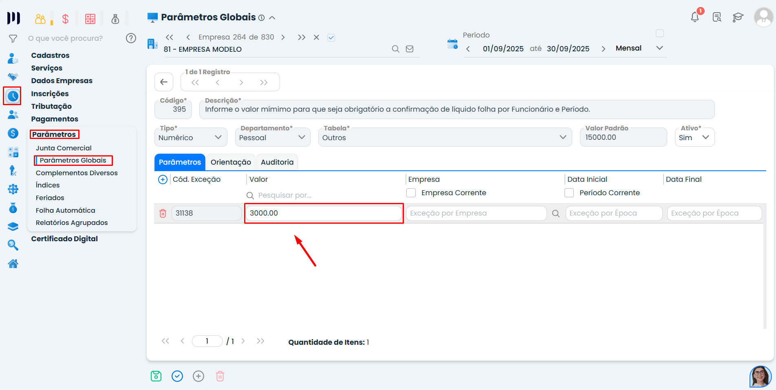Image resolution: width=776 pixels, height=390 pixels.
Task: Switch to the Orientação tab
Action: click(x=231, y=162)
